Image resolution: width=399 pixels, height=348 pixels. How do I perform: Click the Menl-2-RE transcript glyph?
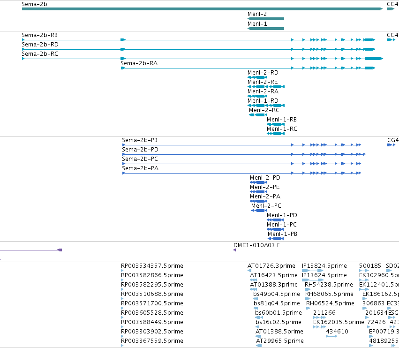266,87
